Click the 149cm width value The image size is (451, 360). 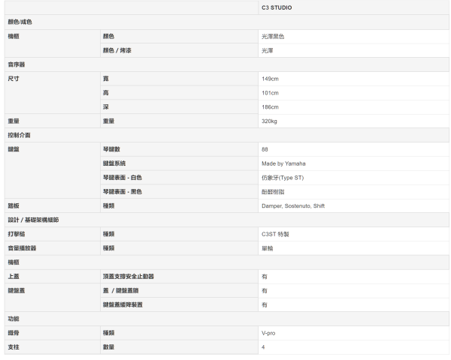270,78
